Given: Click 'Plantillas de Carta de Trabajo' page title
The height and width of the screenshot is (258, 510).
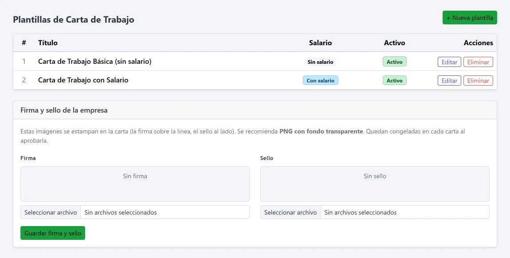Looking at the screenshot, I should [74, 20].
